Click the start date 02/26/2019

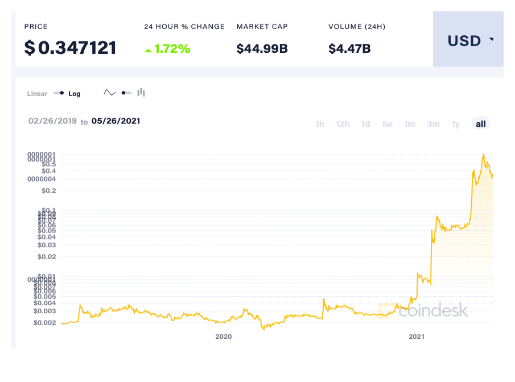click(52, 121)
